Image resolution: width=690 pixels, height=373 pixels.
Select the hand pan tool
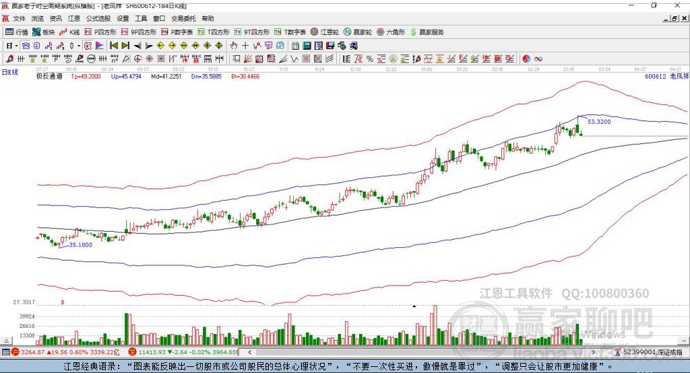[234, 46]
